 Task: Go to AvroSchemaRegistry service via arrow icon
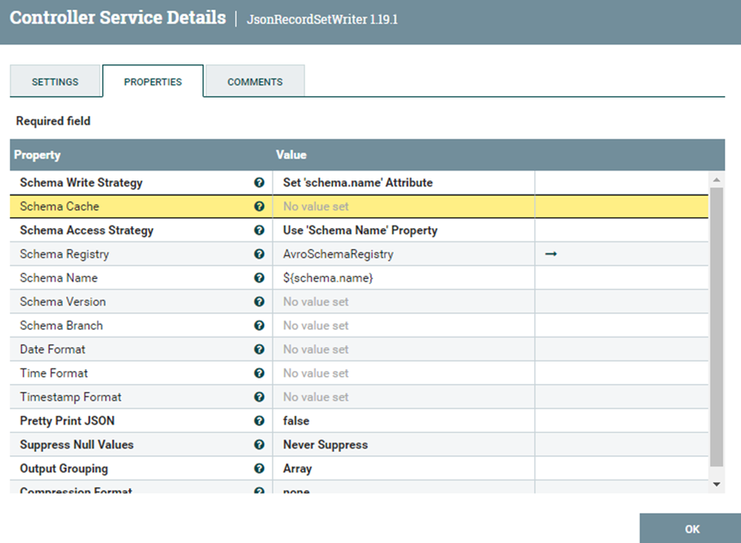pyautogui.click(x=551, y=254)
